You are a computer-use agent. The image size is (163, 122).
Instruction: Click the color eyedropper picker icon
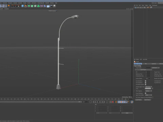coord(152,88)
